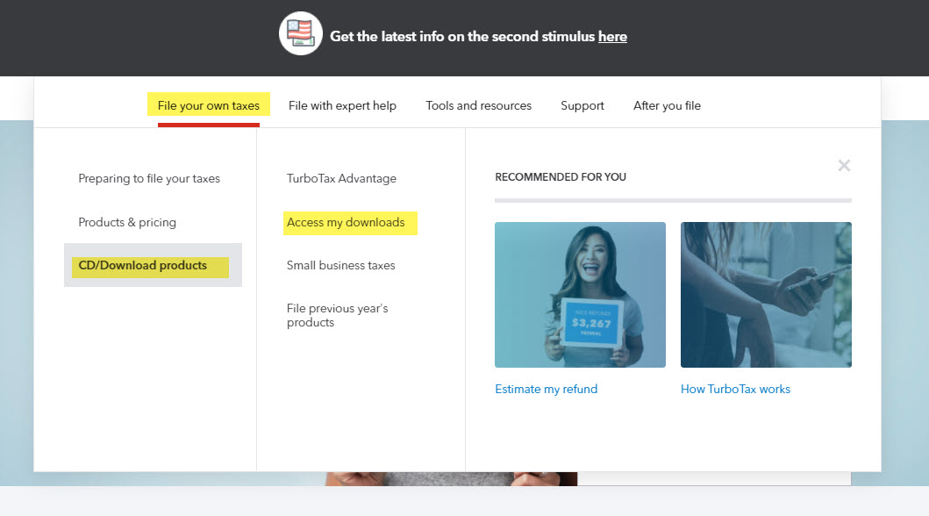This screenshot has width=929, height=516.
Task: Choose CD/Download products menu item
Action: (x=153, y=265)
